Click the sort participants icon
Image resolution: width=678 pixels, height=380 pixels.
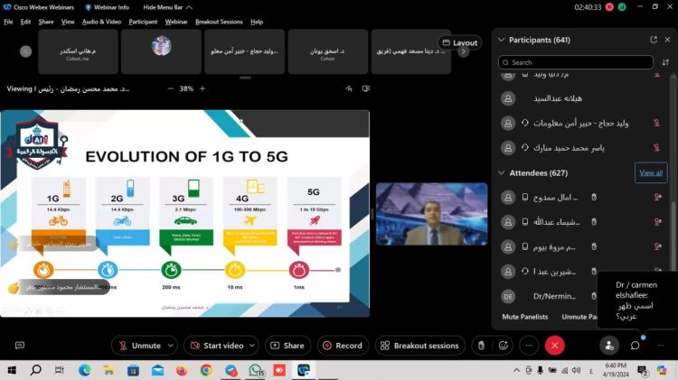[665, 62]
